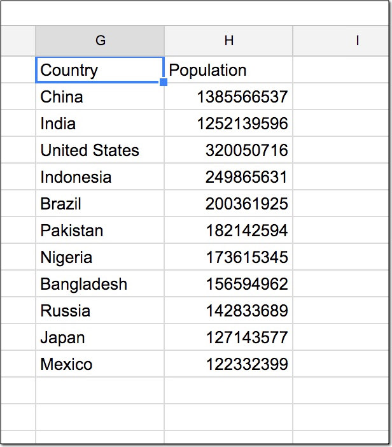Click the cell containing 156594962
Screen dimensions: 392x447
click(x=228, y=284)
